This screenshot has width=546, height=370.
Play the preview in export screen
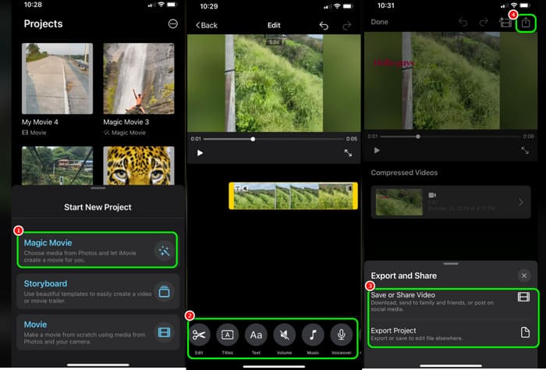[377, 151]
